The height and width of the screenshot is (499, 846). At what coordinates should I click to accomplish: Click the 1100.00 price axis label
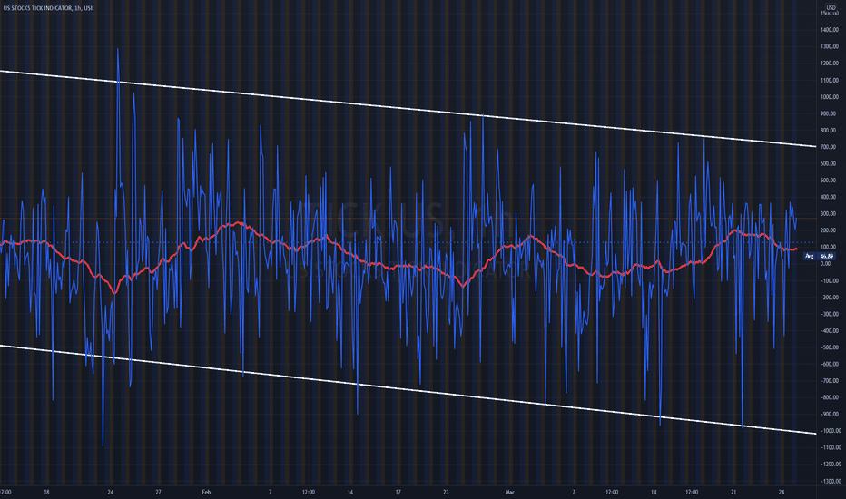tap(830, 81)
